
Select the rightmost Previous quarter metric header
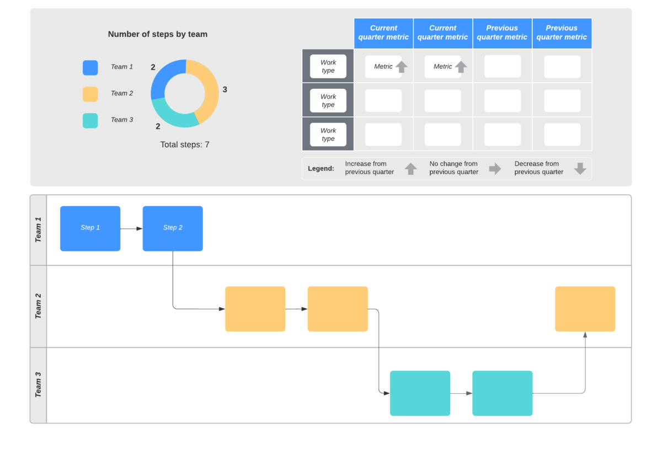[562, 33]
